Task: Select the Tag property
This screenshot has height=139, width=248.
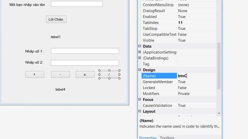Action: point(146,64)
